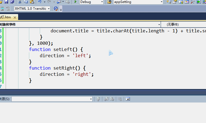This screenshot has width=206, height=123.
Task: Open the Undo history dropdown arrow
Action: coord(45,2)
